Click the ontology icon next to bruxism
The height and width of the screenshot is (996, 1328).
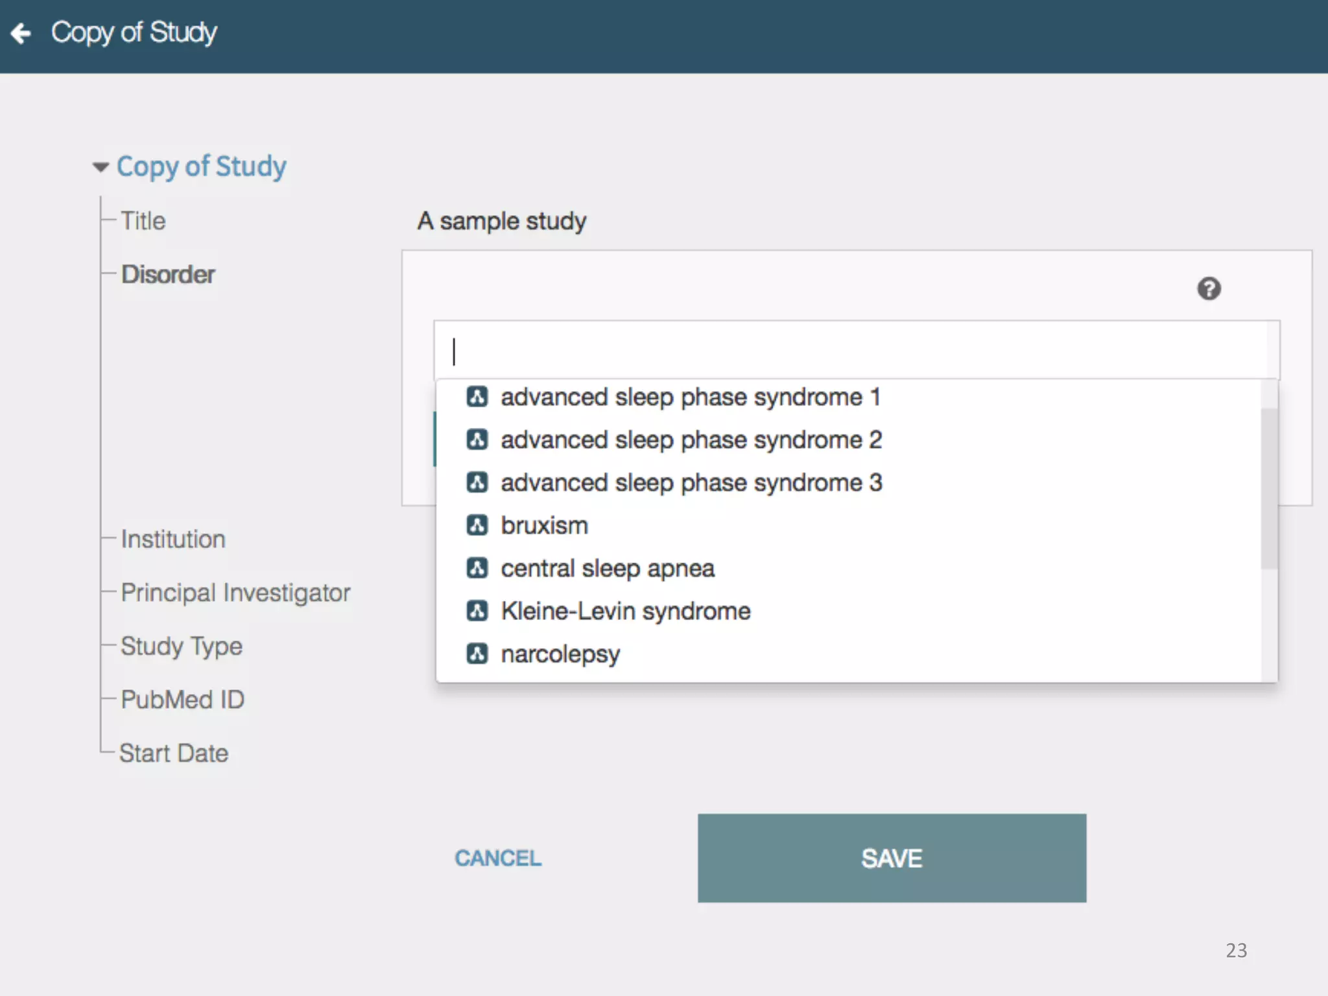[x=477, y=525]
